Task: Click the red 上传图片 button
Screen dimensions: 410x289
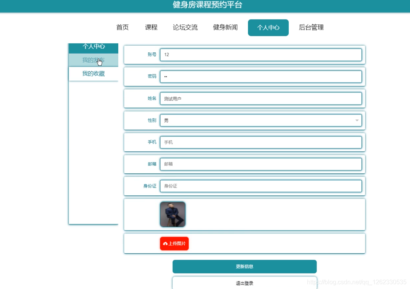Action: point(174,243)
